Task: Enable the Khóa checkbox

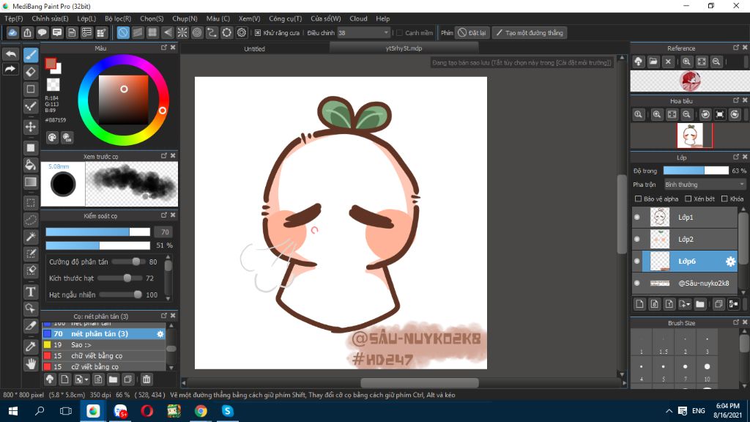Action: pyautogui.click(x=724, y=199)
